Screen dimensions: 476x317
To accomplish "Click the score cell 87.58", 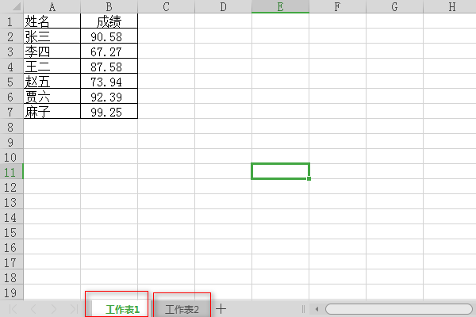I will coord(109,66).
